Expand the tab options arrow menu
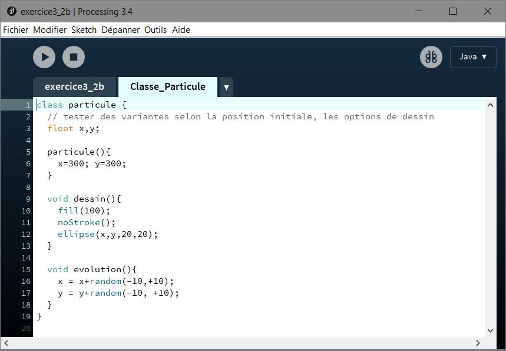Viewport: 506px width, 351px height. coord(226,88)
